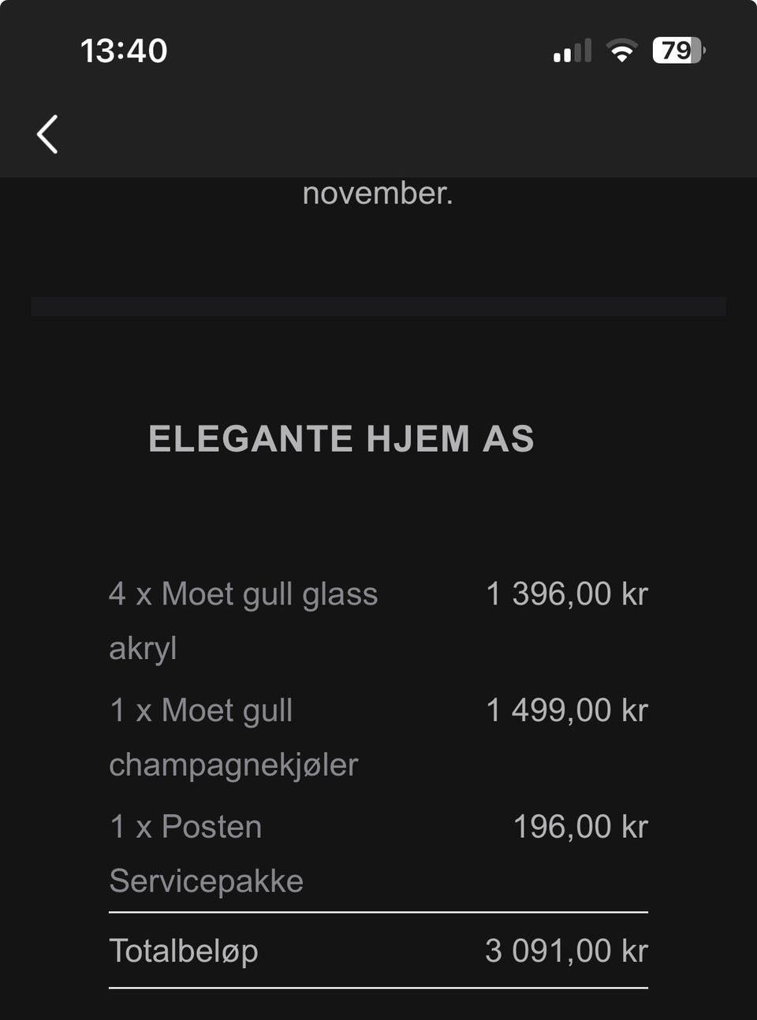This screenshot has height=1020, width=757.
Task: Tap the word akryl in first item
Action: click(x=143, y=649)
